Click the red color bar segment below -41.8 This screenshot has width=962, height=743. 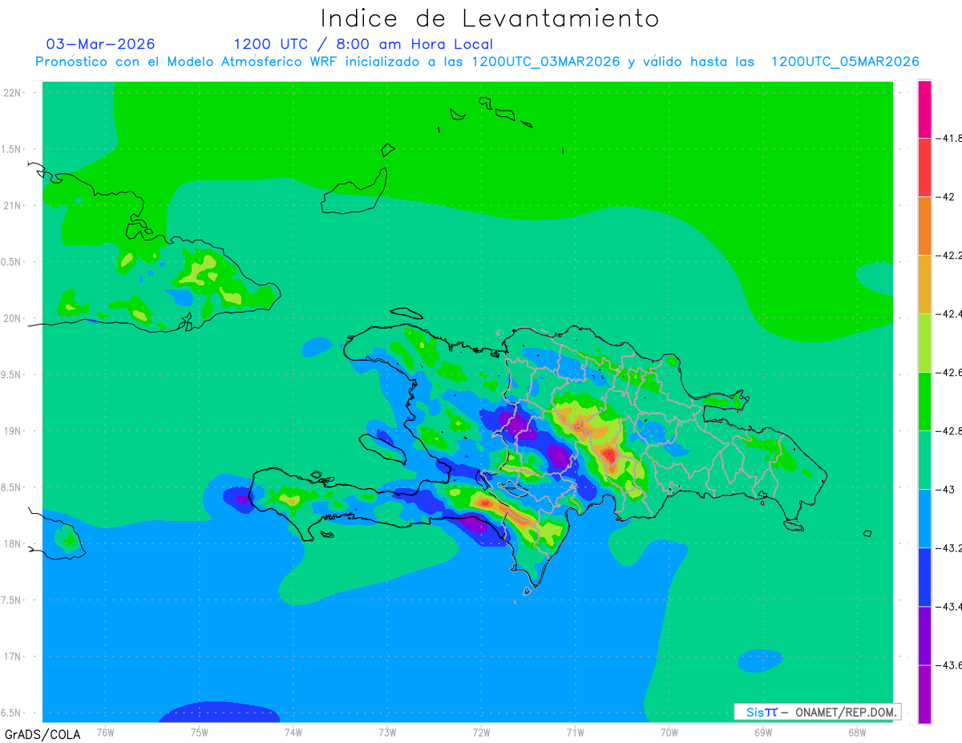(924, 167)
